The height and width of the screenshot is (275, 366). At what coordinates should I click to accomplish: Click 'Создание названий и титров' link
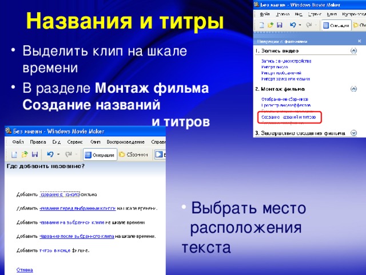click(x=288, y=117)
